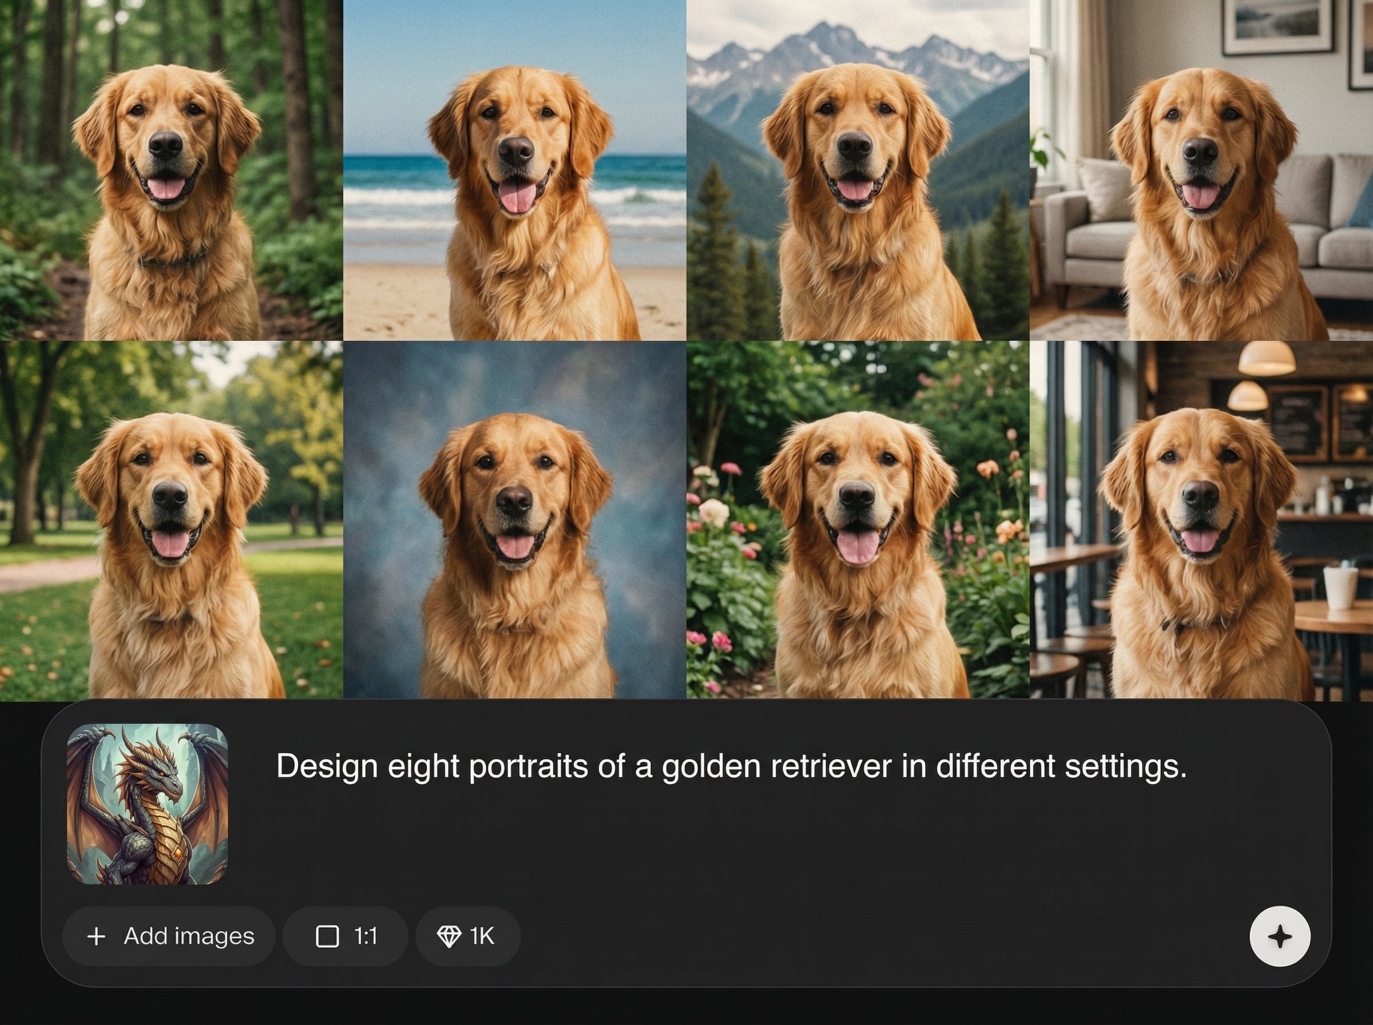Click the sparkle generate button
Screen dimensions: 1373x1025
coord(1279,936)
